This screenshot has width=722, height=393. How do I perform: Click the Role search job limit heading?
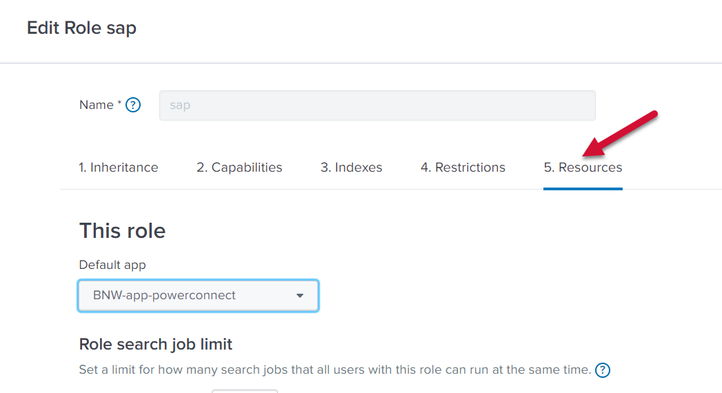coord(156,344)
